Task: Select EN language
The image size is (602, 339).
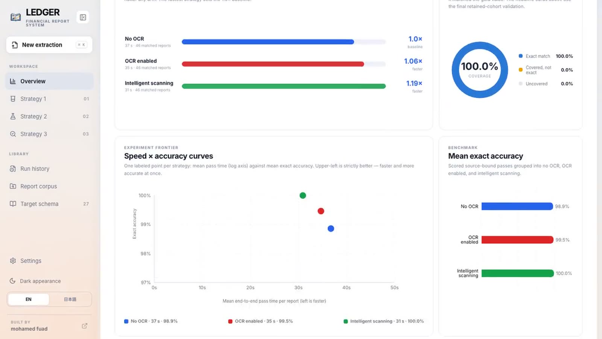Action: (29, 299)
